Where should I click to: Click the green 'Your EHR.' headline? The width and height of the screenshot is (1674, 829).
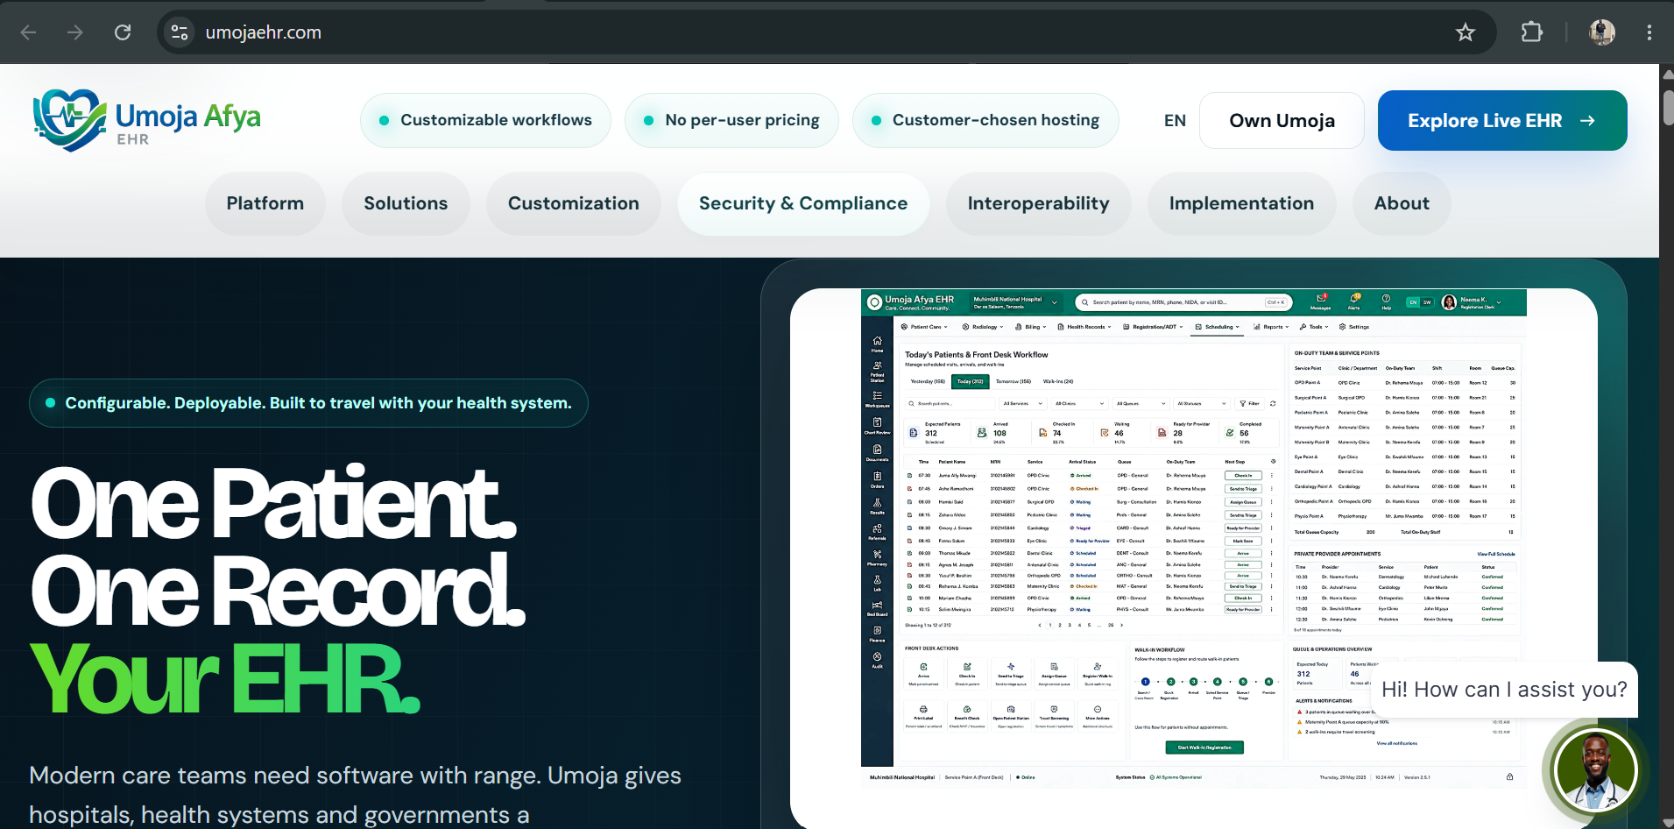coord(225,679)
